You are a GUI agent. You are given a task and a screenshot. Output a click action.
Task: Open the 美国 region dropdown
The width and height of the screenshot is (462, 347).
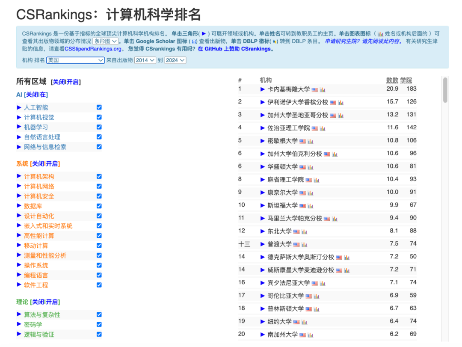point(75,60)
